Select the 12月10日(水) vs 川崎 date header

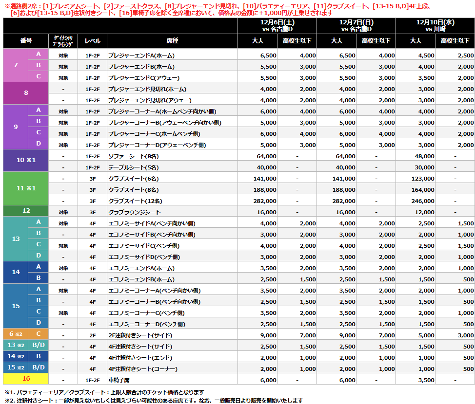pos(435,26)
